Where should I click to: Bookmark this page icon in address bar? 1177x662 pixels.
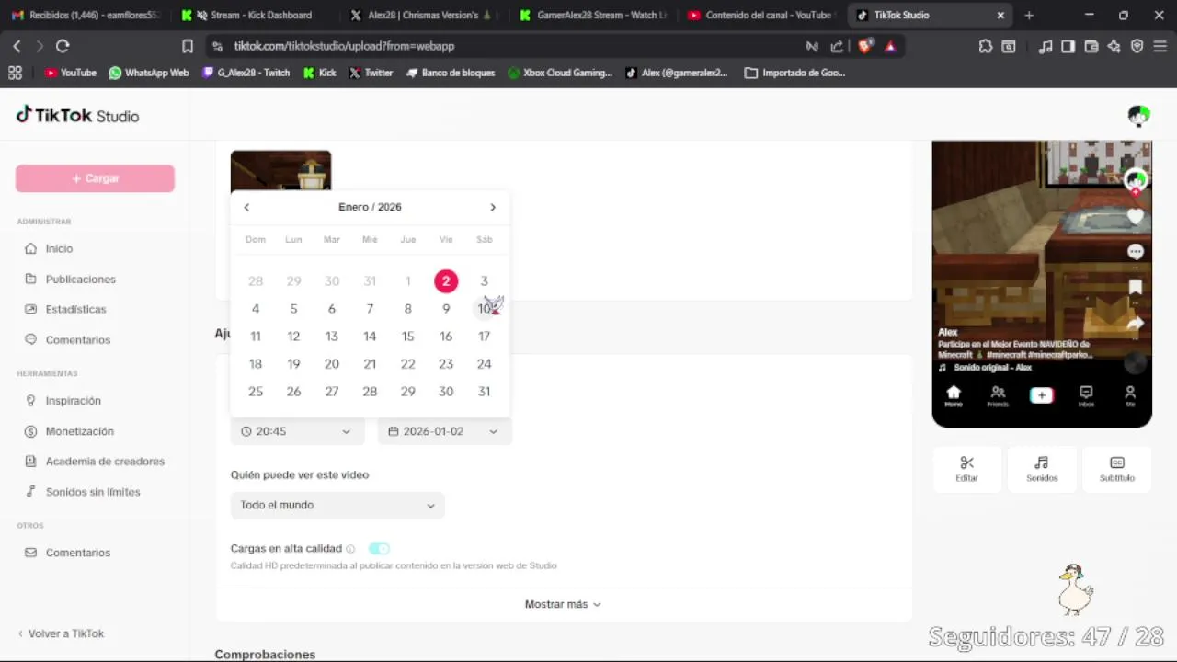click(188, 46)
